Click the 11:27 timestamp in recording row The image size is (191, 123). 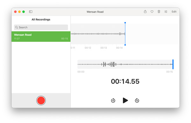coord(17,39)
